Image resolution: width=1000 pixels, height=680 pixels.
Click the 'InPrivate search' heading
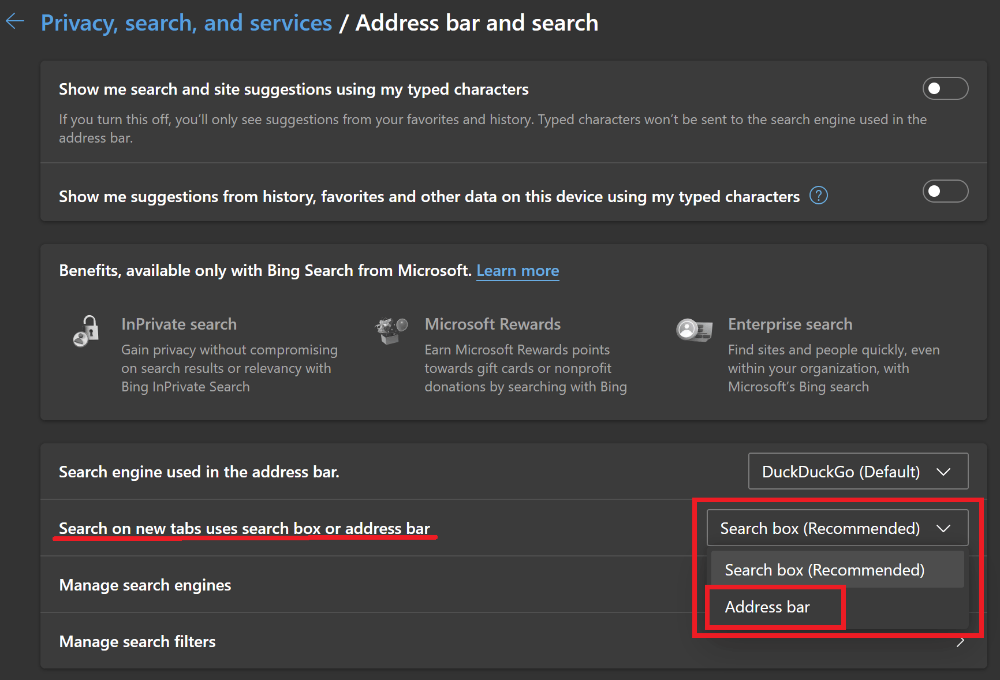tap(179, 324)
